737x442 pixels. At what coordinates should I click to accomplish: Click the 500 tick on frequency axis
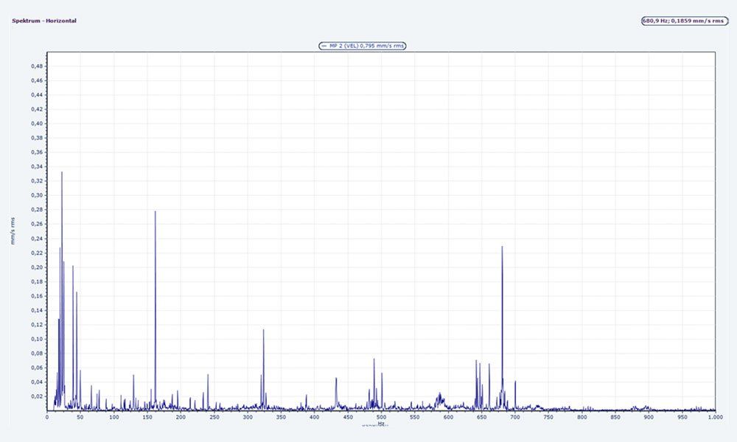381,418
